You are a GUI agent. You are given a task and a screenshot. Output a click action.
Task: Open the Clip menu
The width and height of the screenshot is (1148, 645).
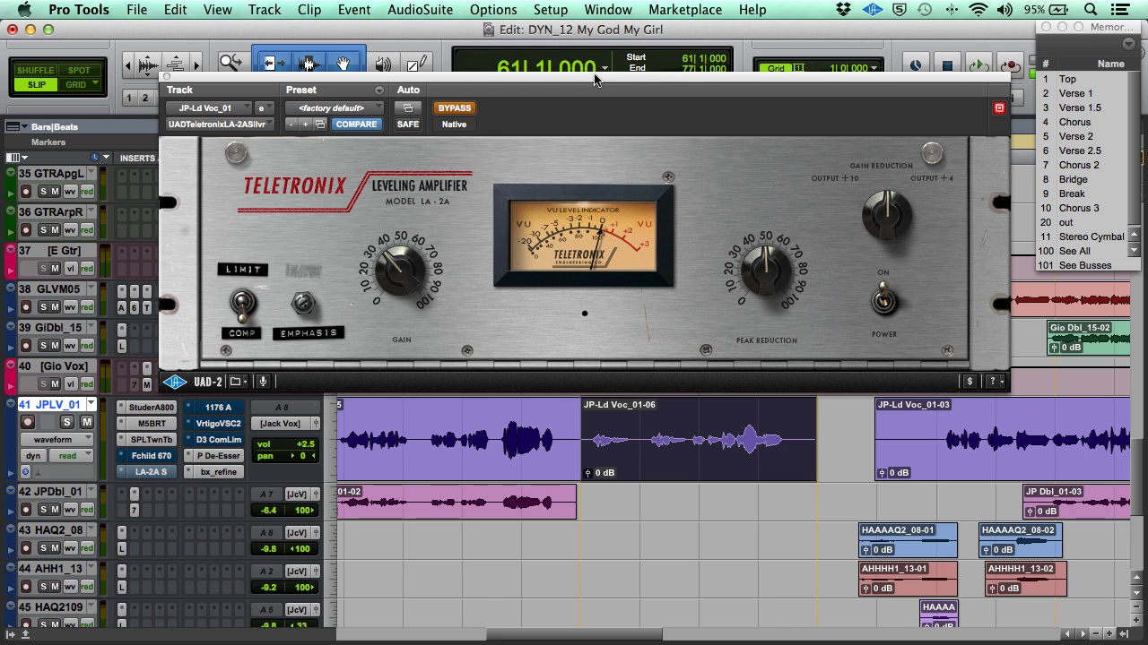coord(309,10)
